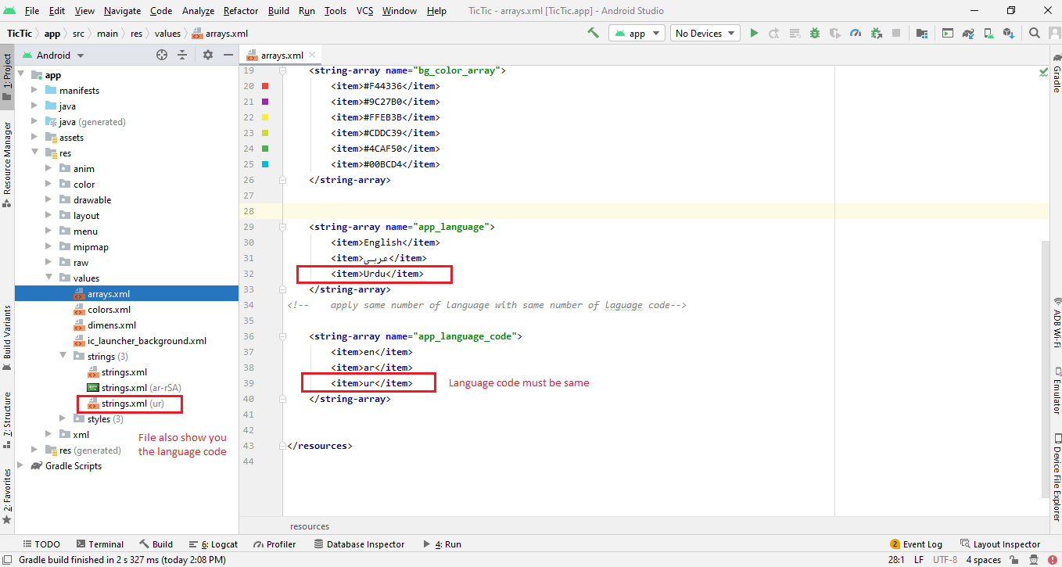Click the Debug app bug icon
Image resolution: width=1062 pixels, height=567 pixels.
point(815,34)
